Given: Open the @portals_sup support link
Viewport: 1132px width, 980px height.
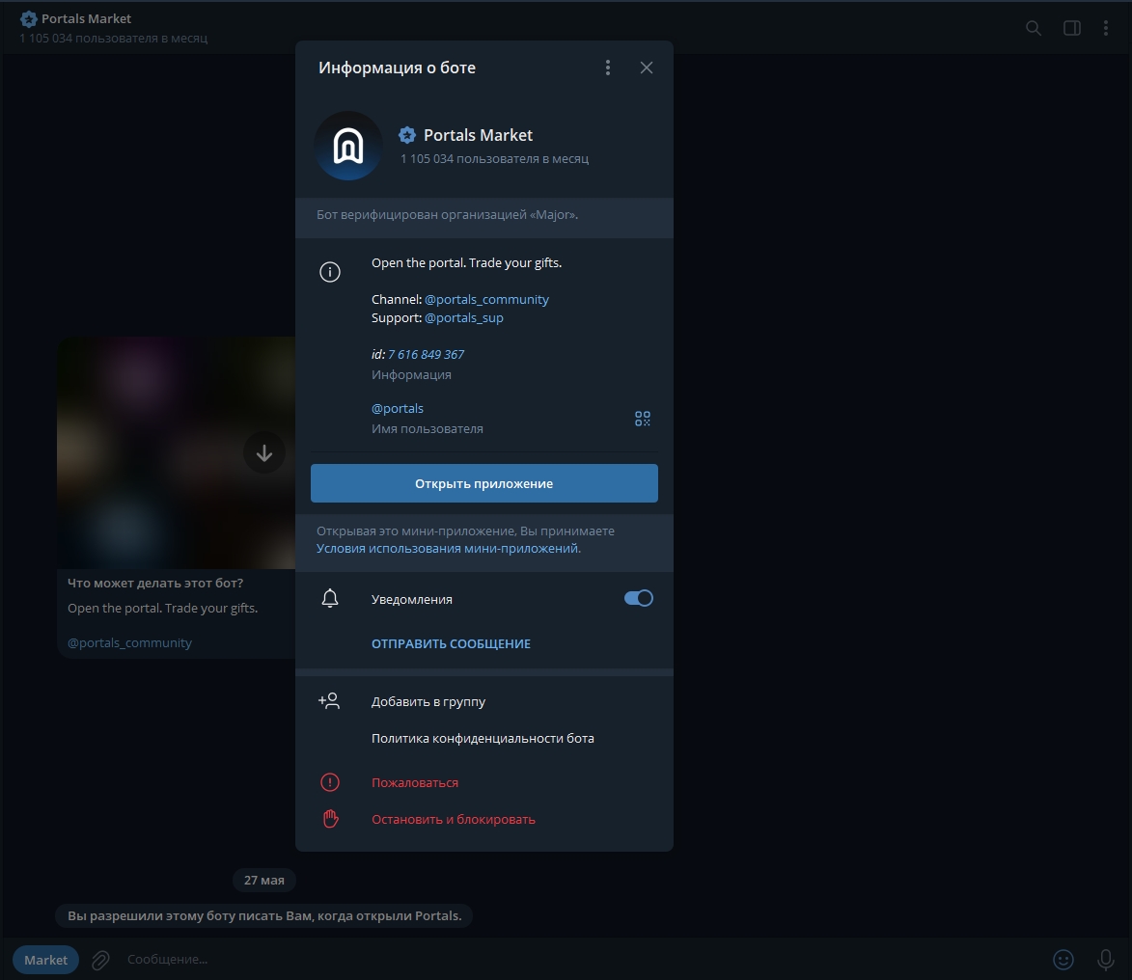Looking at the screenshot, I should pos(463,317).
